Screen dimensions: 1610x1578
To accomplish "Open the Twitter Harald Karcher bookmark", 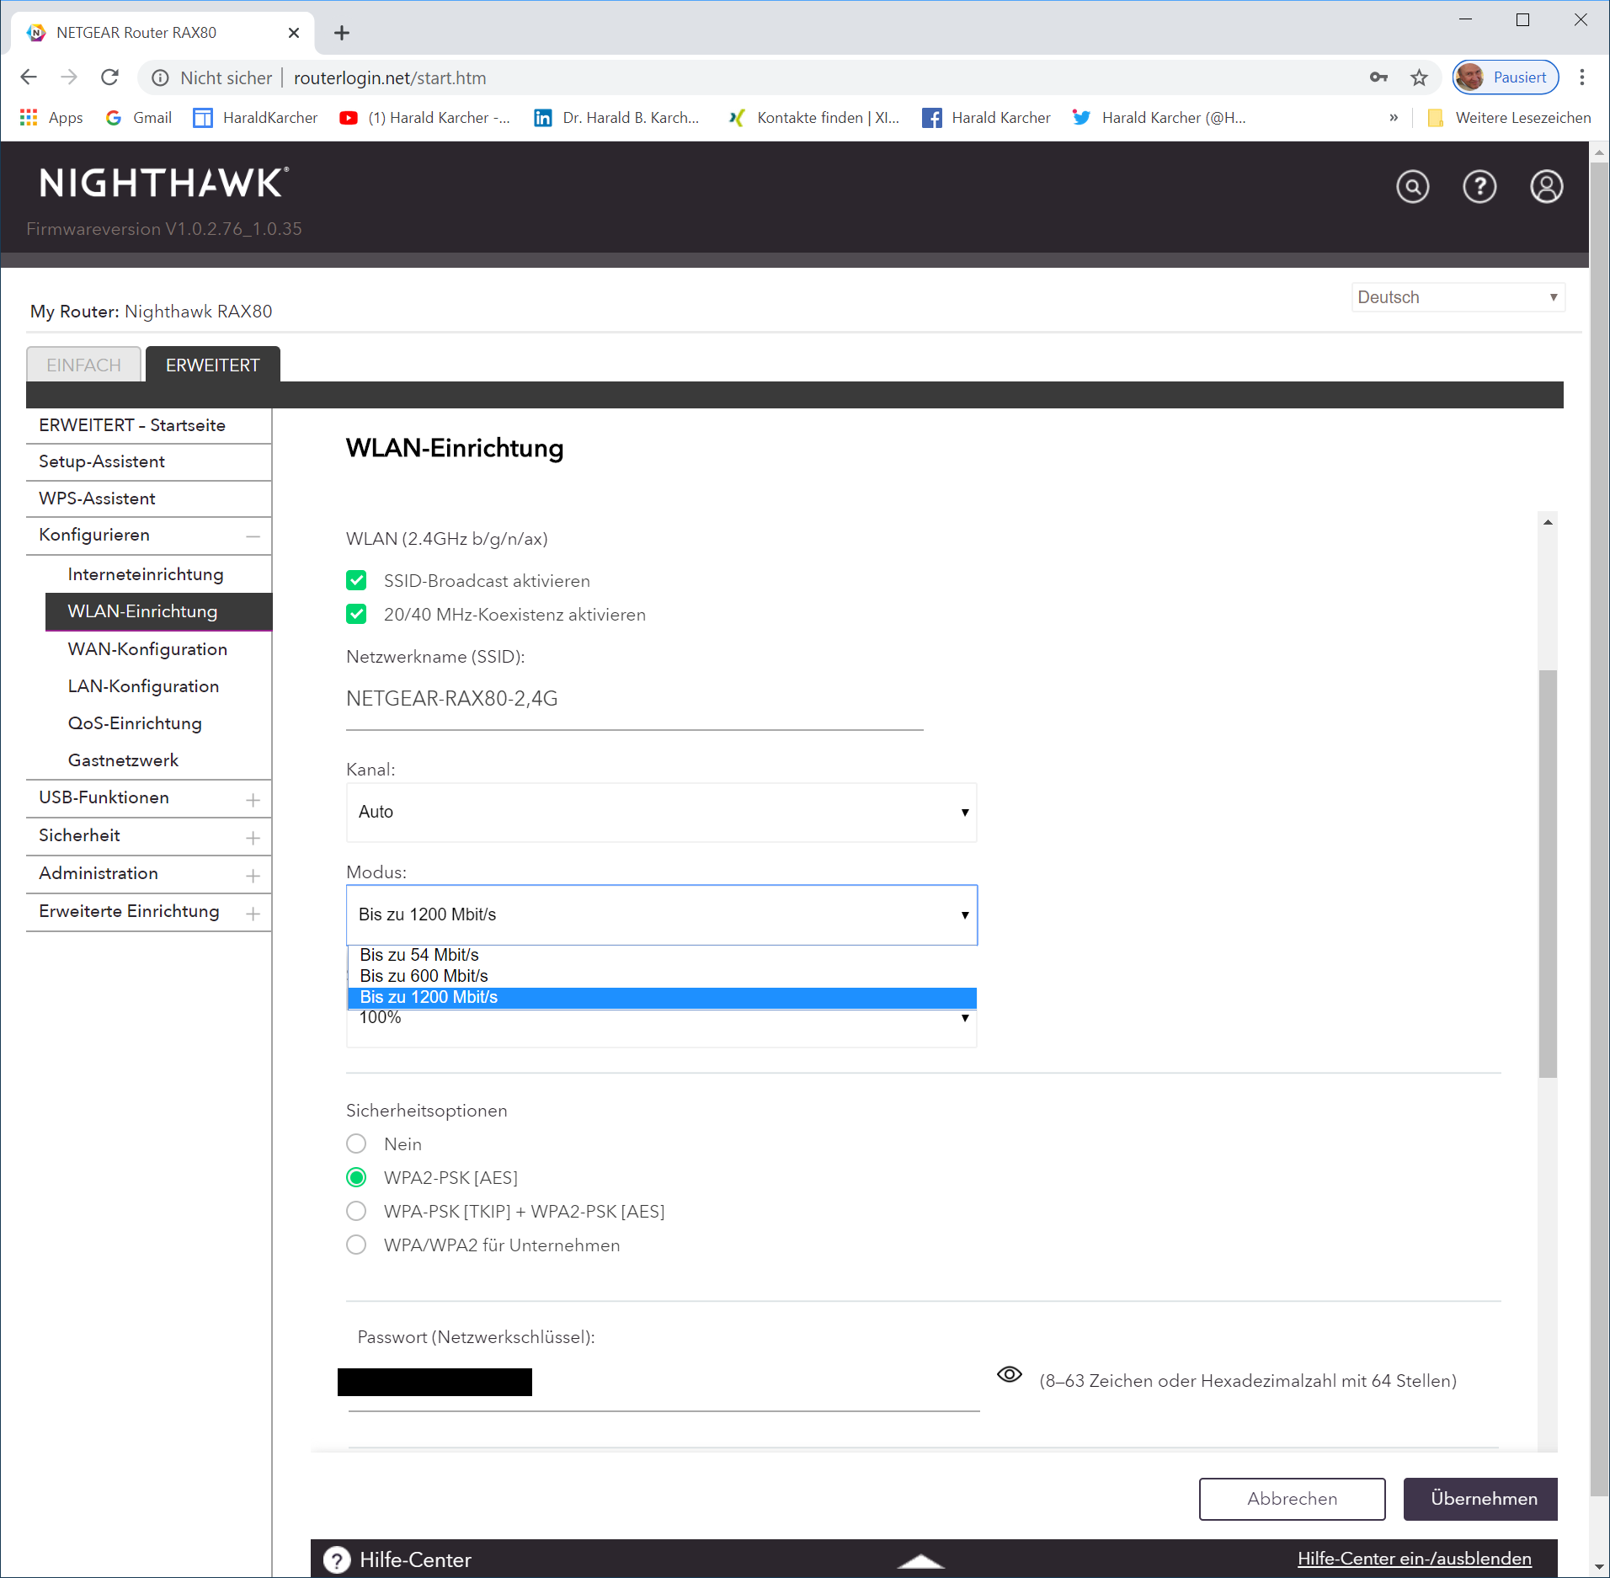I will pyautogui.click(x=1159, y=118).
